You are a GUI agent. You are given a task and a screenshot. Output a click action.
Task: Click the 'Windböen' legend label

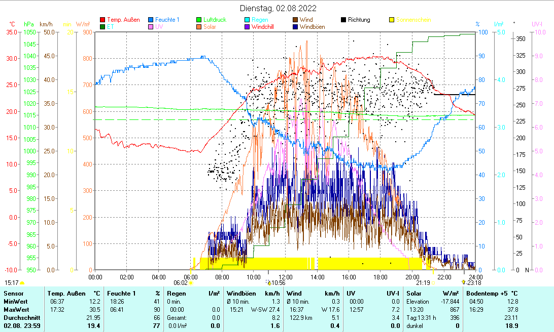pos(313,27)
